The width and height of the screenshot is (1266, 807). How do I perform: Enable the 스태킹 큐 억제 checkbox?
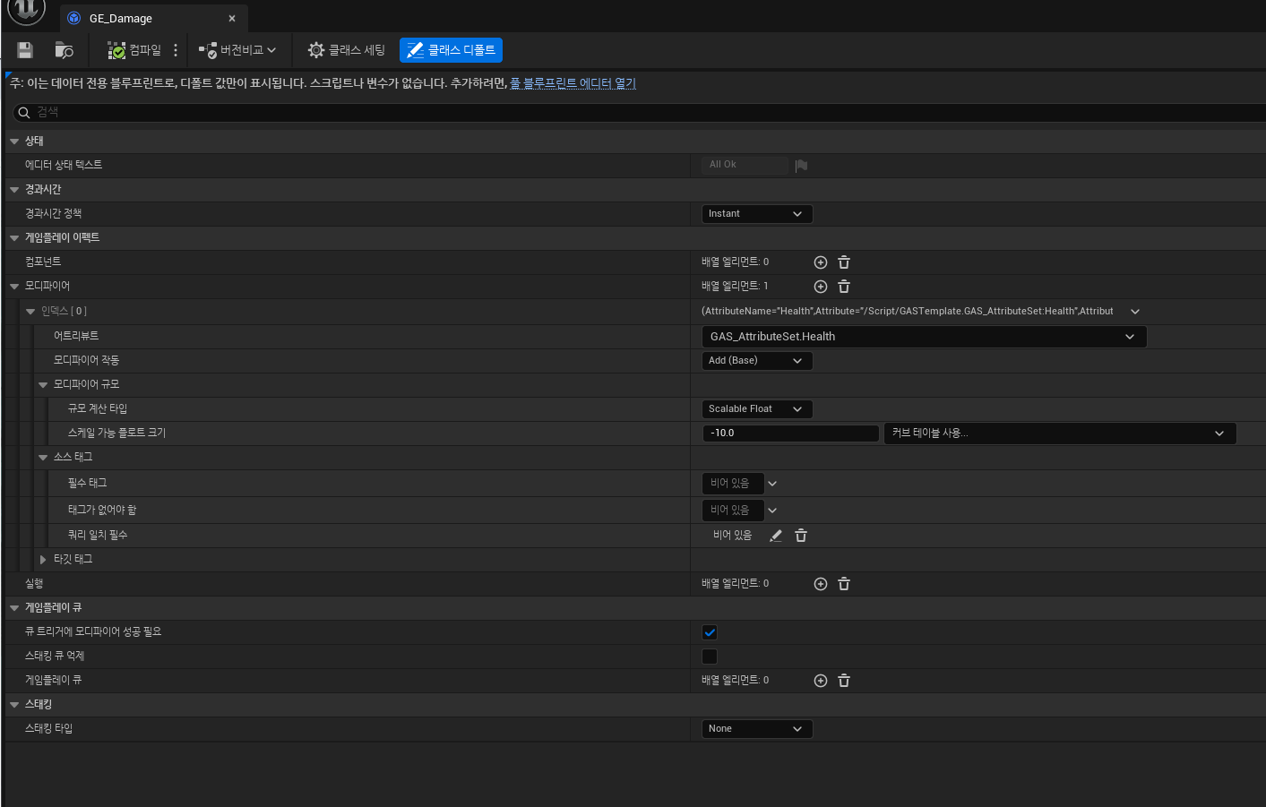pos(710,657)
